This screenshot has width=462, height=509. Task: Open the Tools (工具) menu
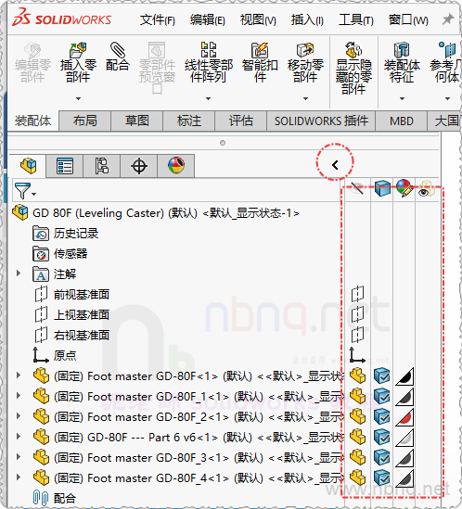coord(356,20)
